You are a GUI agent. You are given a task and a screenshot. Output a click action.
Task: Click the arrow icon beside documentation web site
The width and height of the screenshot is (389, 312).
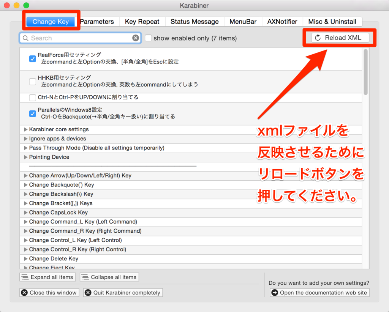(275, 293)
